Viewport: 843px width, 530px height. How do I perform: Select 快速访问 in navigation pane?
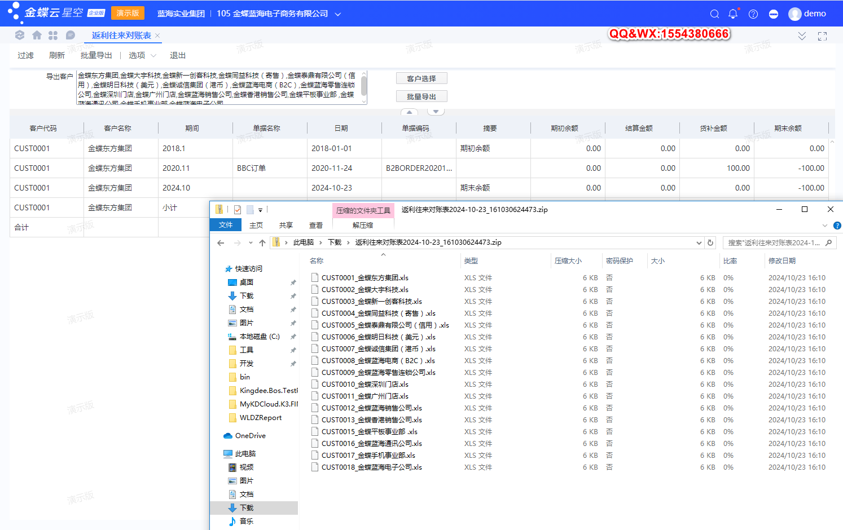pyautogui.click(x=249, y=269)
